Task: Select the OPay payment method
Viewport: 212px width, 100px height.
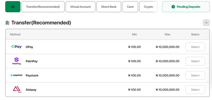Action: tap(195, 47)
